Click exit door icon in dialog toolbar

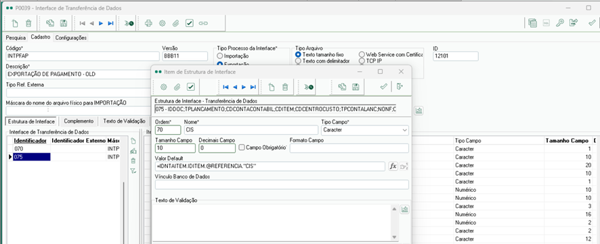(400, 87)
